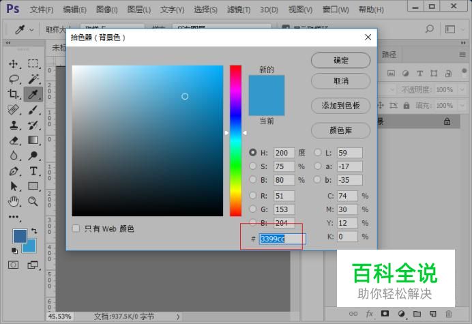Viewport: 472px width, 324px height.
Task: Select the Blur tool
Action: [13, 156]
